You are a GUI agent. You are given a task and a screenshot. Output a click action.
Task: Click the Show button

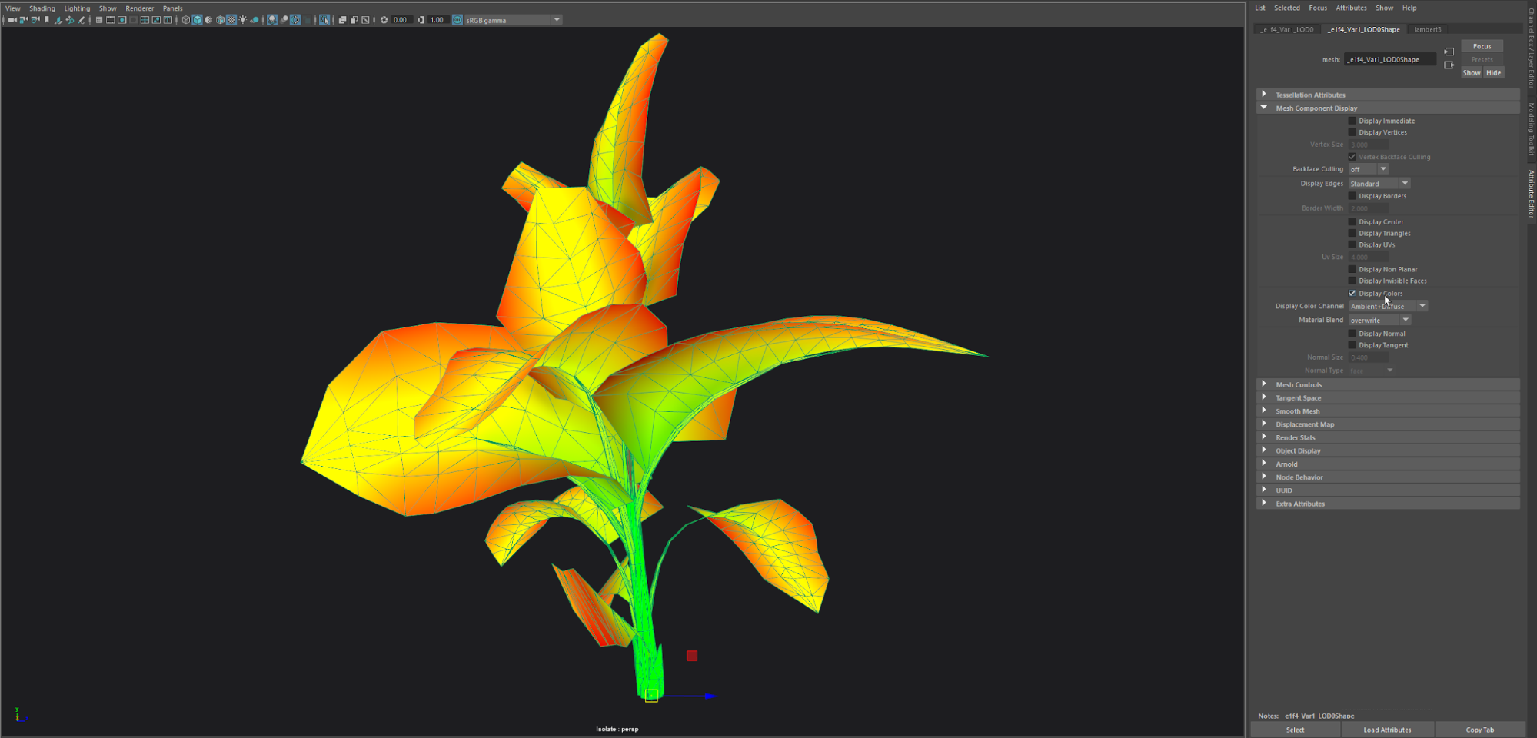1472,73
